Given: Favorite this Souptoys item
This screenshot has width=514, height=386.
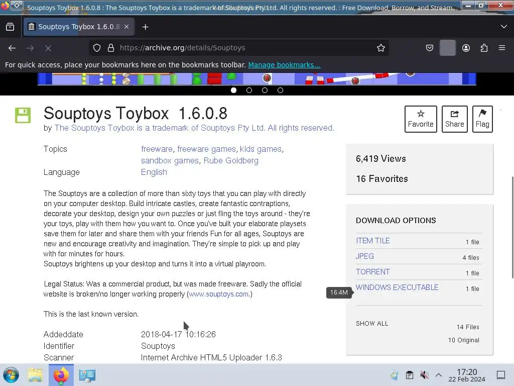Looking at the screenshot, I should click(x=421, y=119).
